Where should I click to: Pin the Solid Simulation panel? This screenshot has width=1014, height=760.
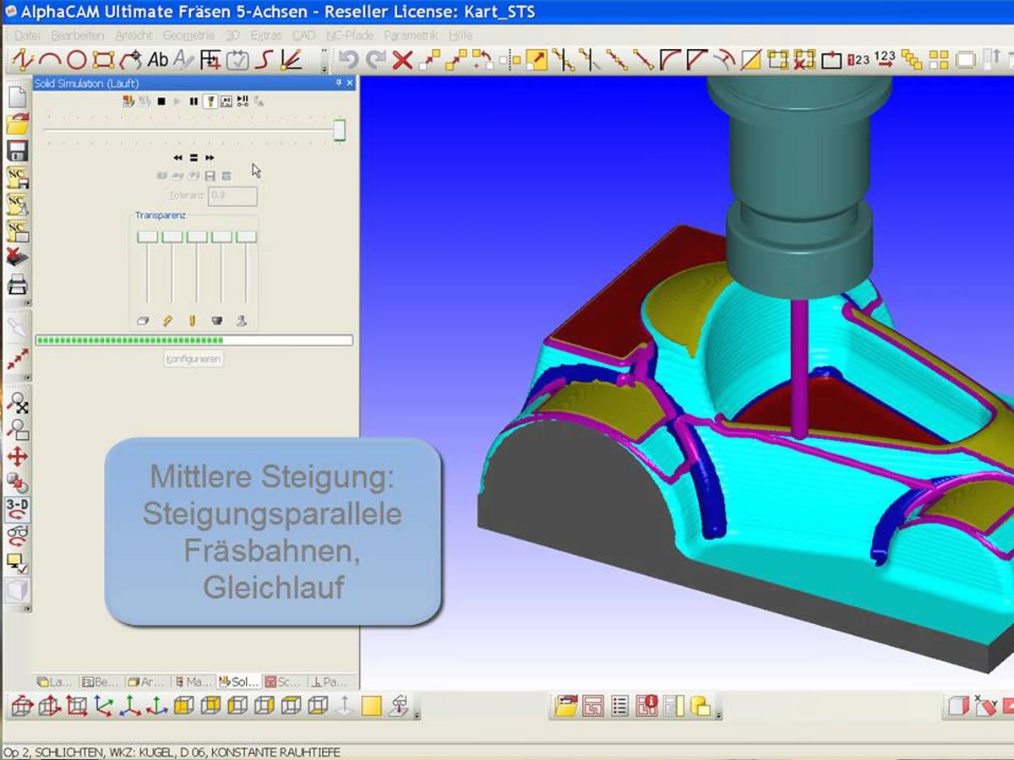point(339,83)
